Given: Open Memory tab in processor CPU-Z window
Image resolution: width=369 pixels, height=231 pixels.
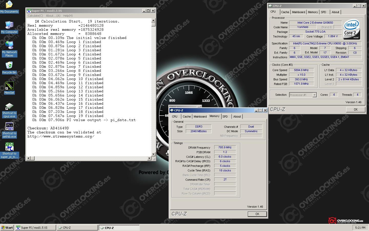Looking at the screenshot, I should point(313,12).
